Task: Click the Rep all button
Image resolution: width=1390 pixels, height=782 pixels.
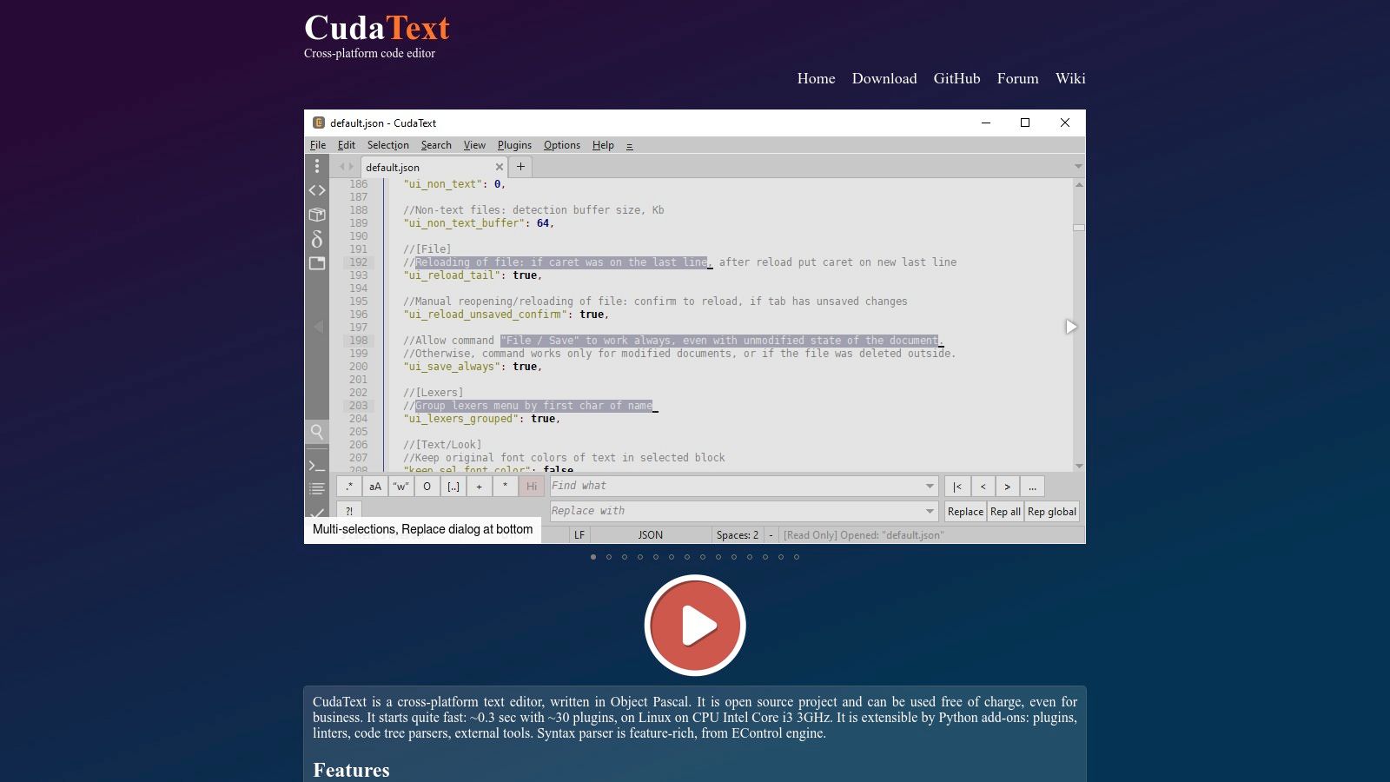Action: coord(1005,512)
